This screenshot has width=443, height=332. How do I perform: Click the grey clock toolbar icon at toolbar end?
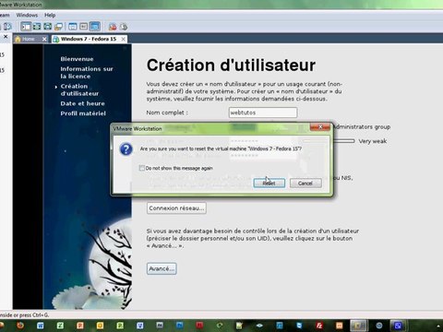point(123,27)
